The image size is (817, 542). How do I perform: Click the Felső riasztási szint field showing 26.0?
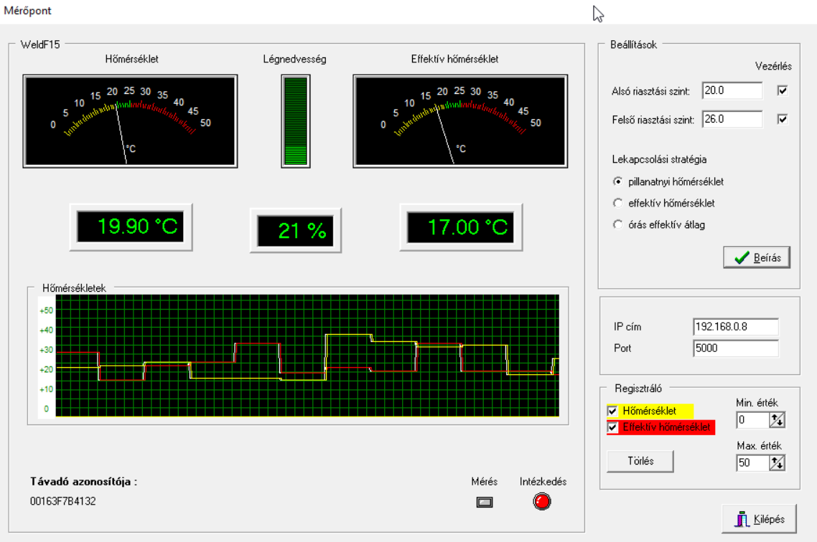(732, 119)
